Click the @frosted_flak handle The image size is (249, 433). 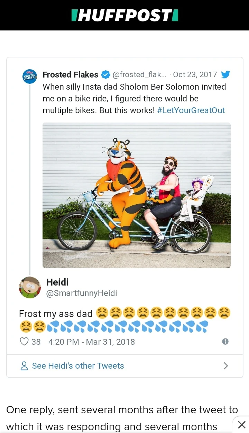(139, 75)
